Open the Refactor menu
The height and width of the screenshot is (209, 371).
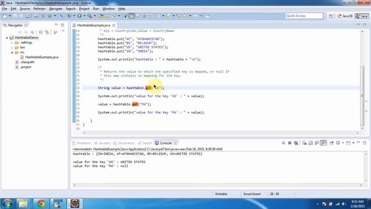click(x=39, y=9)
